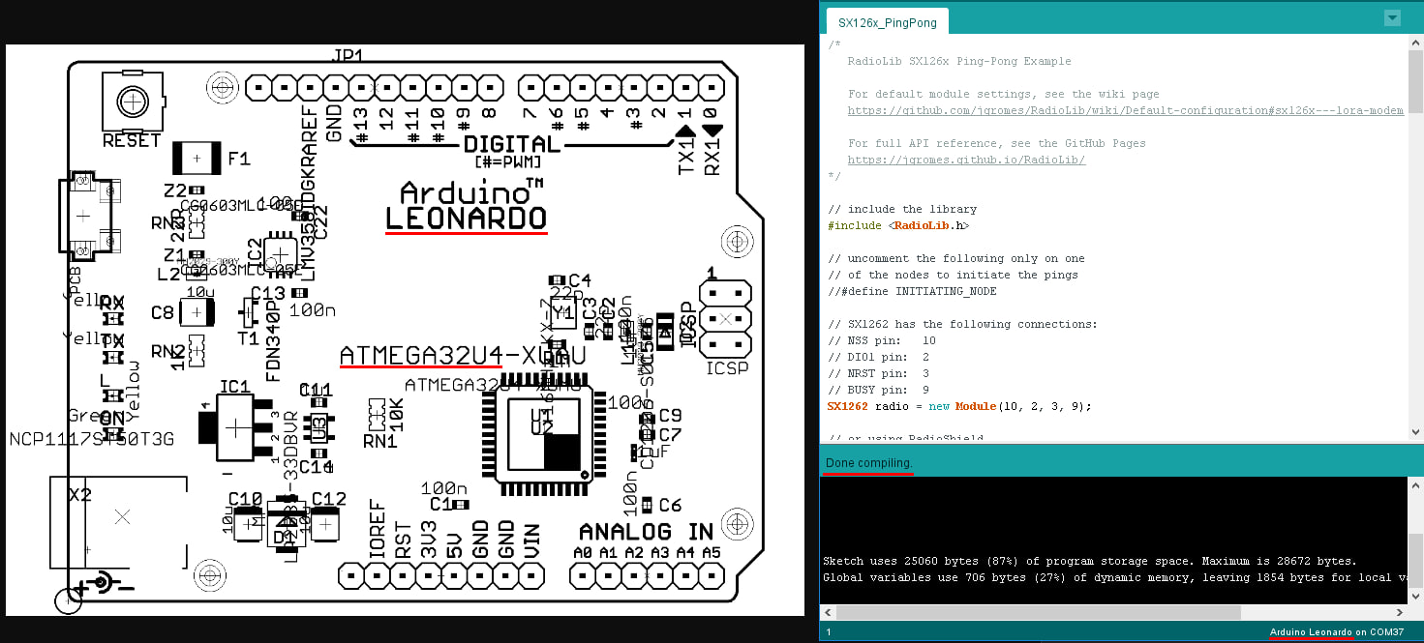
Task: Click the 'LEONARDO' label on the board
Action: [x=466, y=219]
